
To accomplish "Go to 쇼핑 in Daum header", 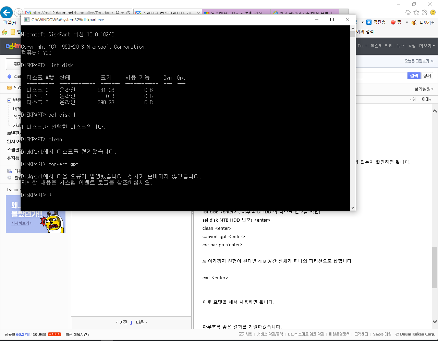I will click(x=412, y=46).
